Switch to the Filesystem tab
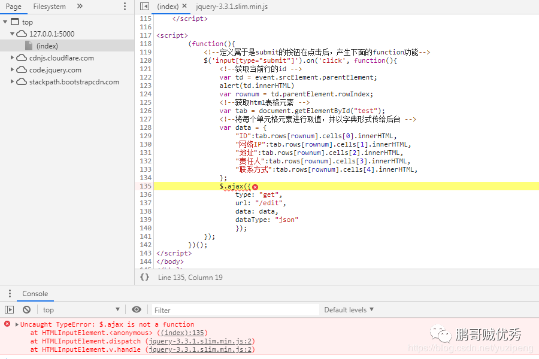This screenshot has height=359, width=539. click(x=49, y=7)
